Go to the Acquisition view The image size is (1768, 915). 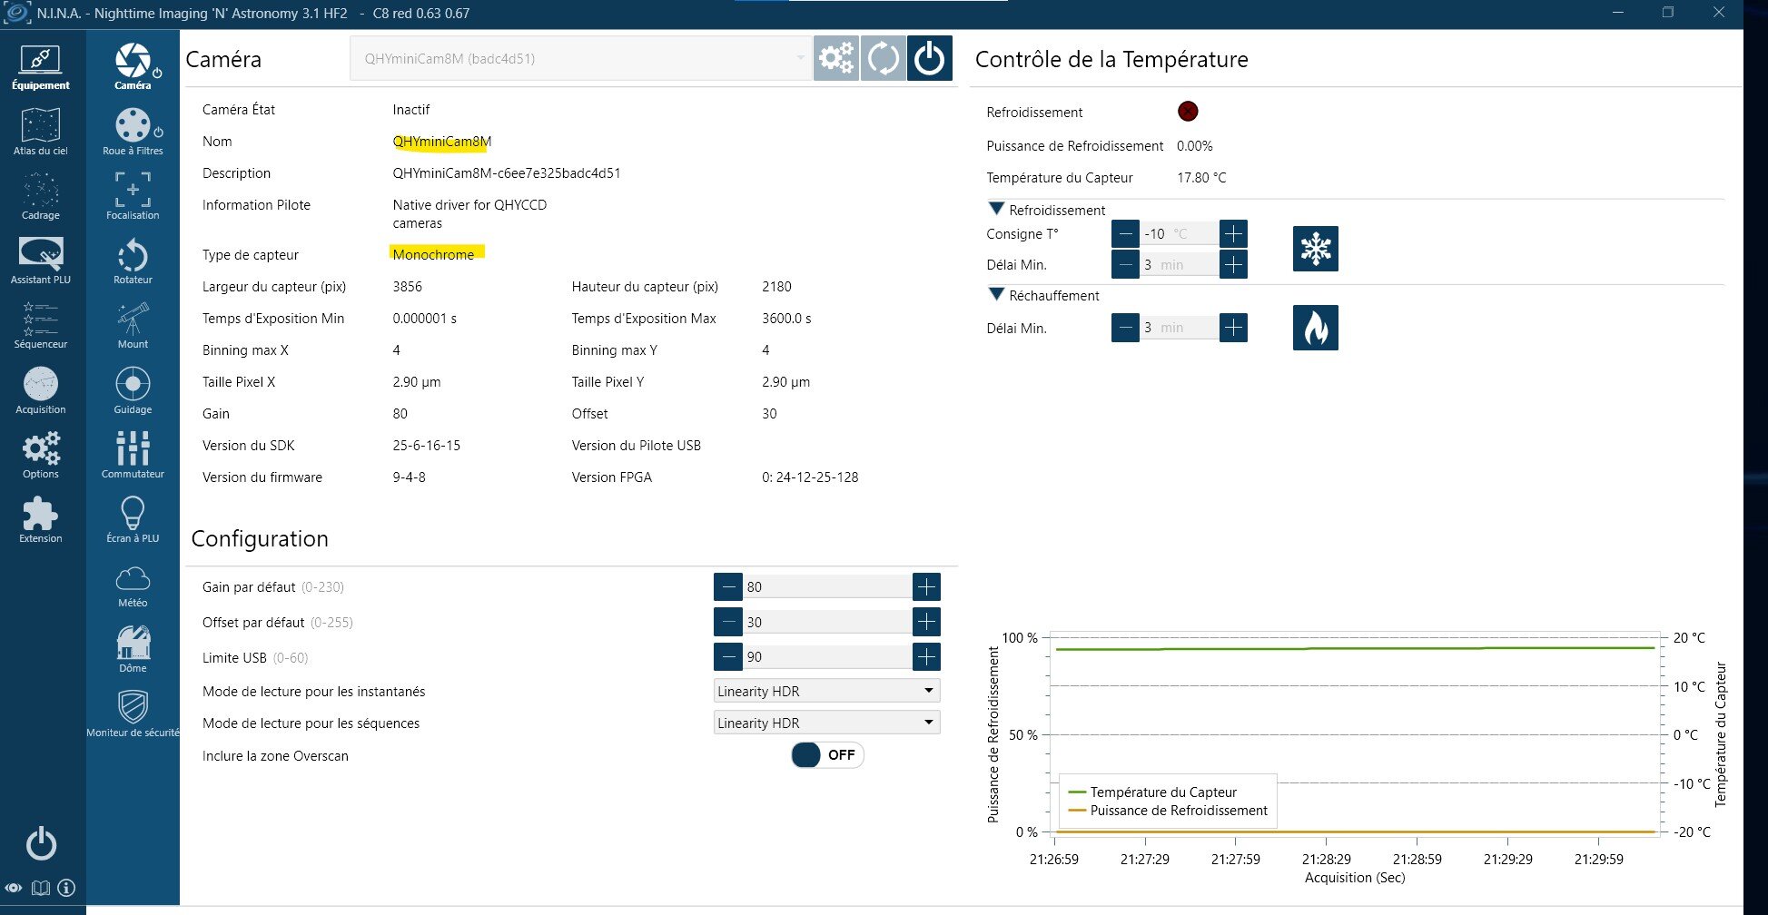point(41,391)
